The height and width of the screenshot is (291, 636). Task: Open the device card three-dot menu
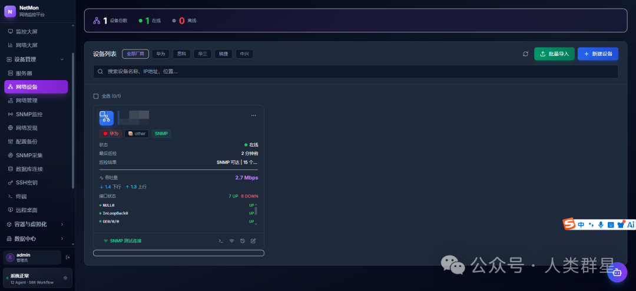tap(253, 115)
